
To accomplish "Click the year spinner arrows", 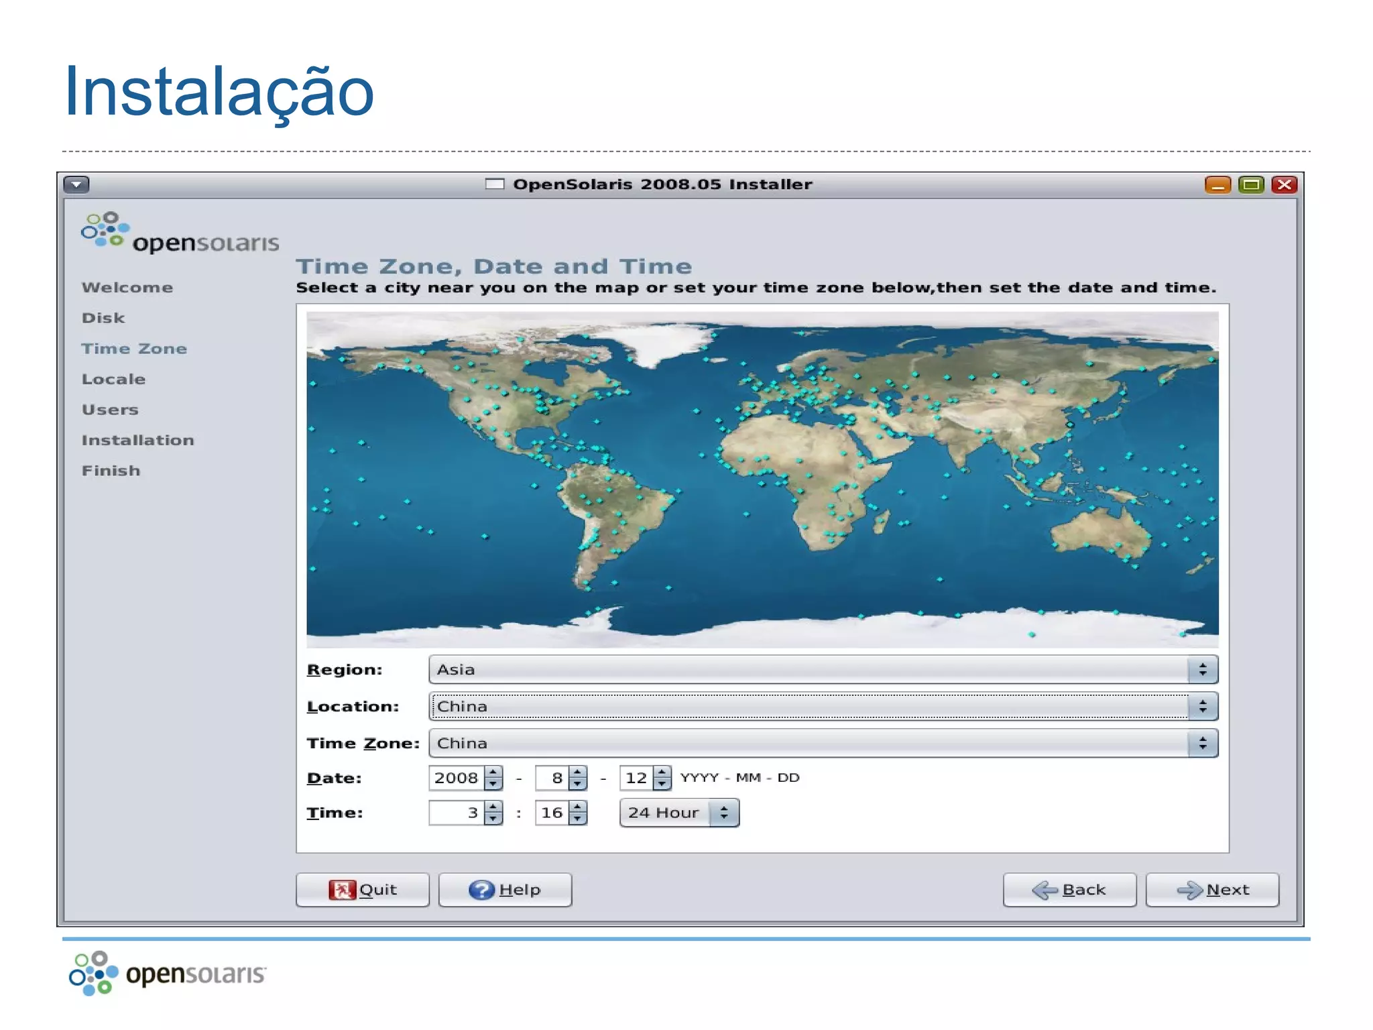I will pyautogui.click(x=493, y=778).
